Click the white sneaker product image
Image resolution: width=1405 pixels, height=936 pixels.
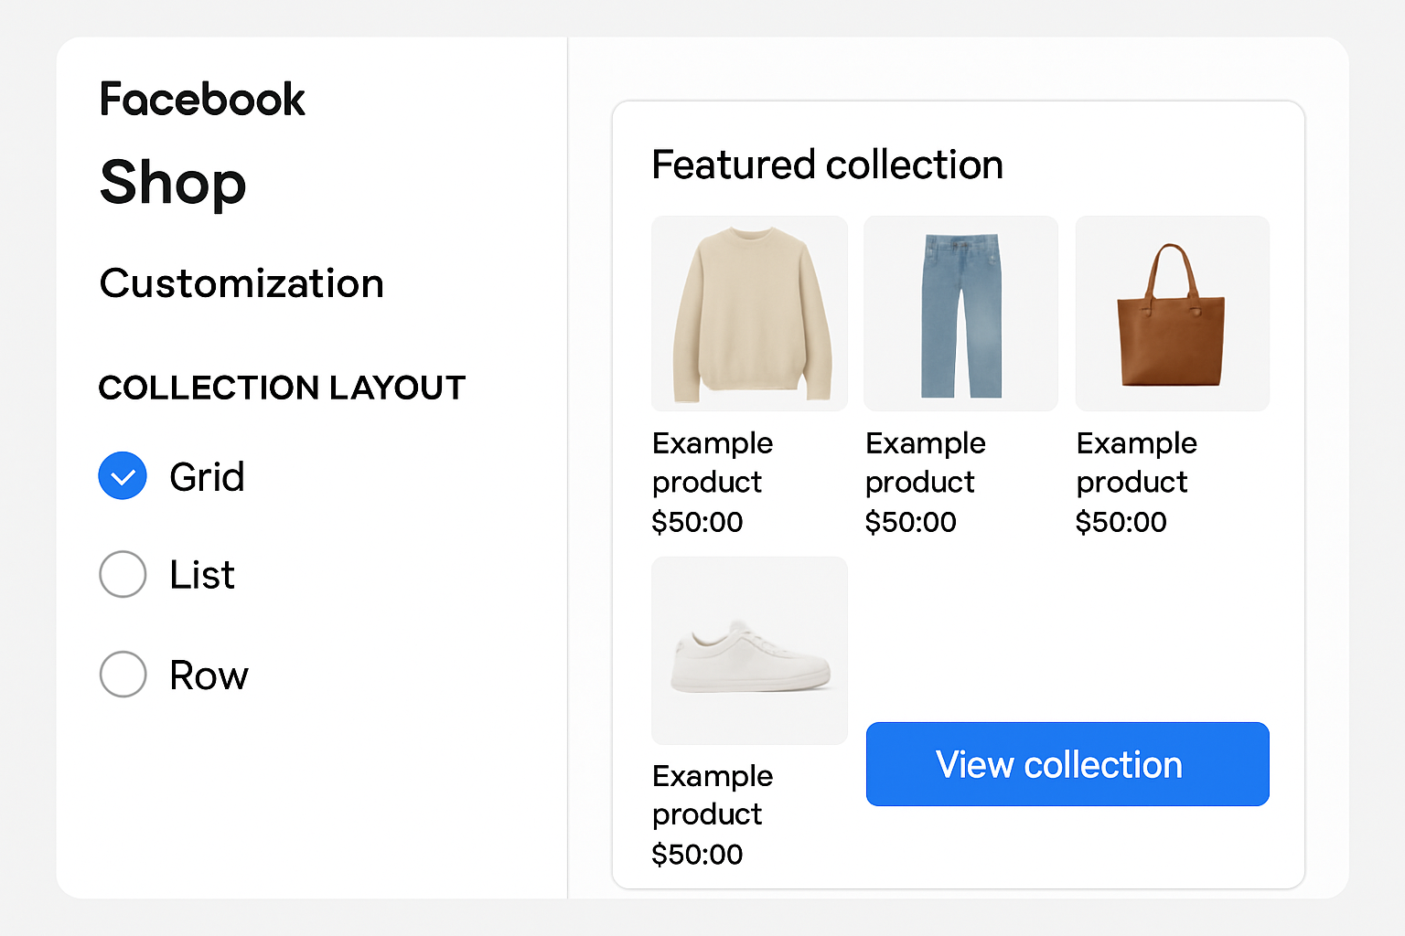(749, 650)
